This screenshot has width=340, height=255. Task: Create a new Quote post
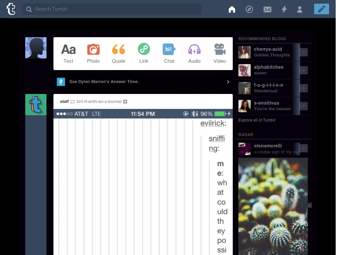coord(119,53)
